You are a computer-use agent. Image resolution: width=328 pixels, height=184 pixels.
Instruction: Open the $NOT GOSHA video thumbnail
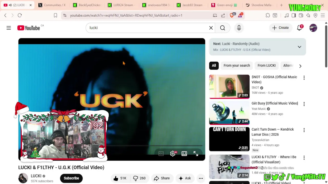pyautogui.click(x=229, y=86)
